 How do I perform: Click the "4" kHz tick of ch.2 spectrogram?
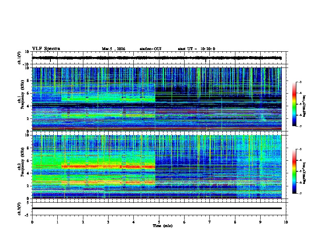pos(28,173)
